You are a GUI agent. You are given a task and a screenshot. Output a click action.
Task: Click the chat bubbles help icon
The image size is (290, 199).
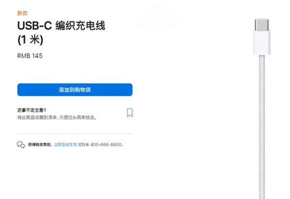21,144
